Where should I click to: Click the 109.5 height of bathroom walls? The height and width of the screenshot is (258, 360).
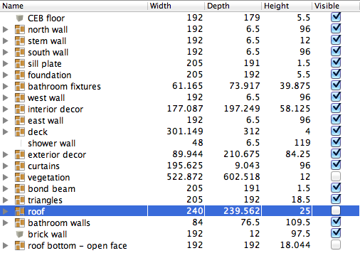tap(298, 222)
